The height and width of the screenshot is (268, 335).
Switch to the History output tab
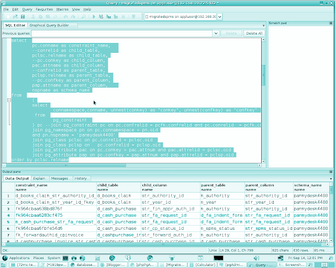[x=81, y=178]
